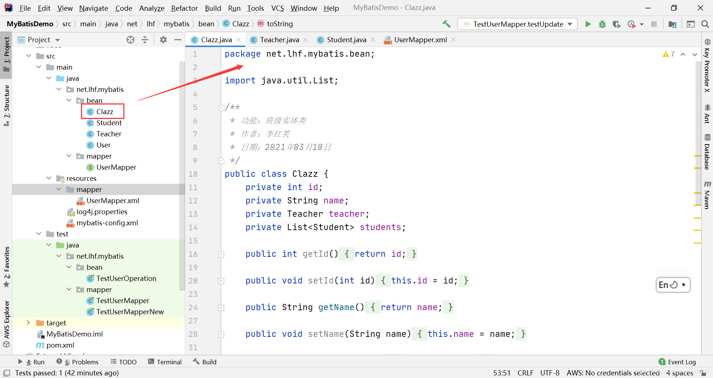Hide the Project tool window
The height and width of the screenshot is (378, 713).
point(178,40)
